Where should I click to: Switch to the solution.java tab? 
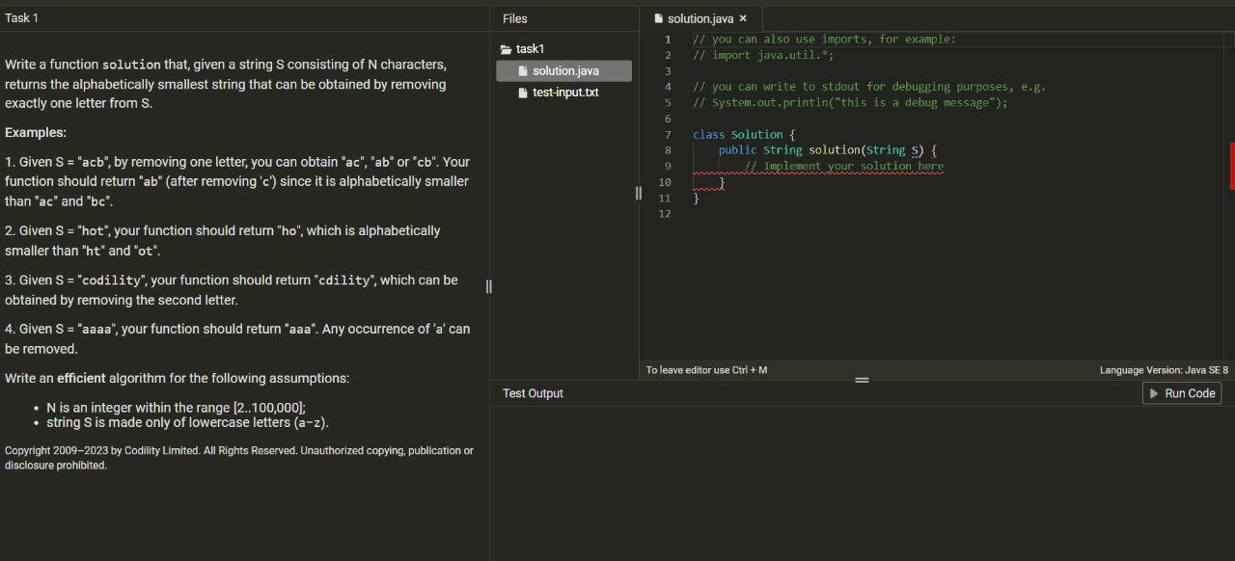(701, 17)
